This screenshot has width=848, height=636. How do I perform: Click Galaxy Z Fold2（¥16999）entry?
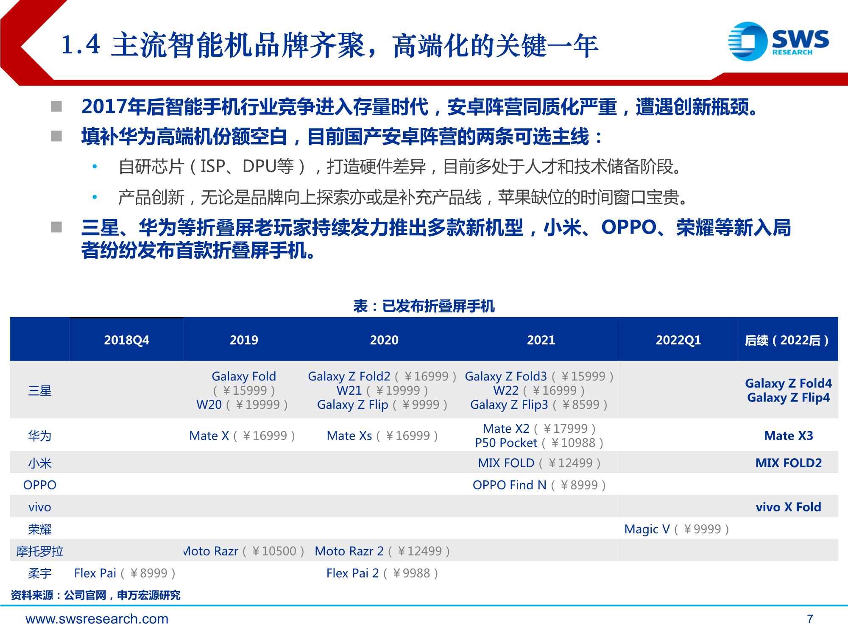tap(382, 376)
